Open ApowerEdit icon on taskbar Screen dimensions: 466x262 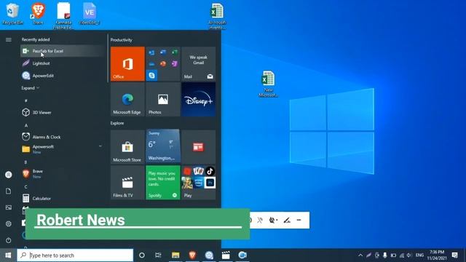(x=209, y=255)
